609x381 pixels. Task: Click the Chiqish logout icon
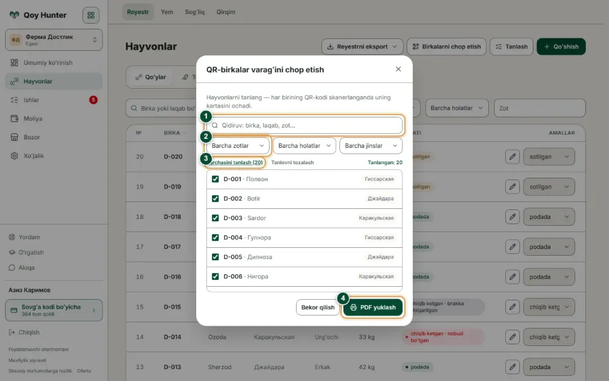[12, 332]
